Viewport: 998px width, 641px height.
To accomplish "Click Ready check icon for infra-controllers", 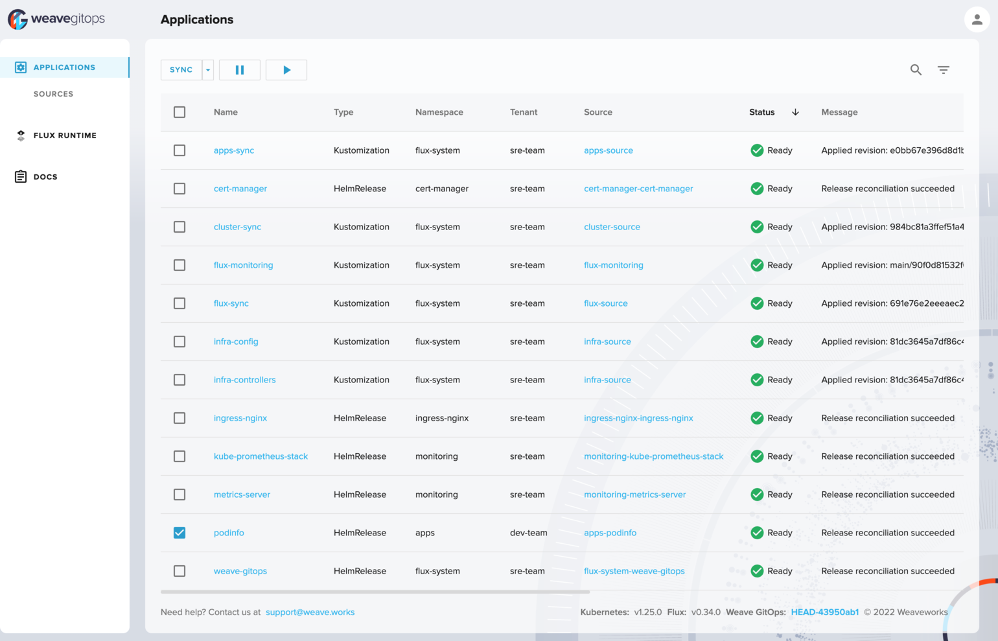I will click(757, 380).
